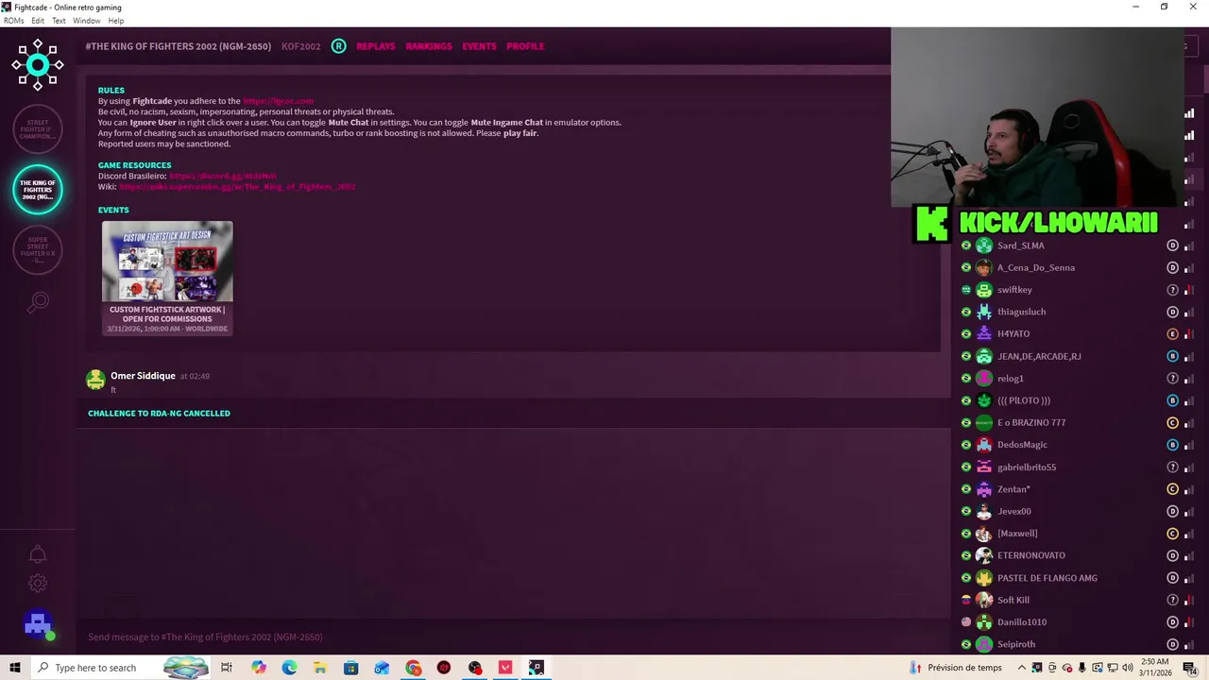Select user Zentan*

click(x=1013, y=489)
